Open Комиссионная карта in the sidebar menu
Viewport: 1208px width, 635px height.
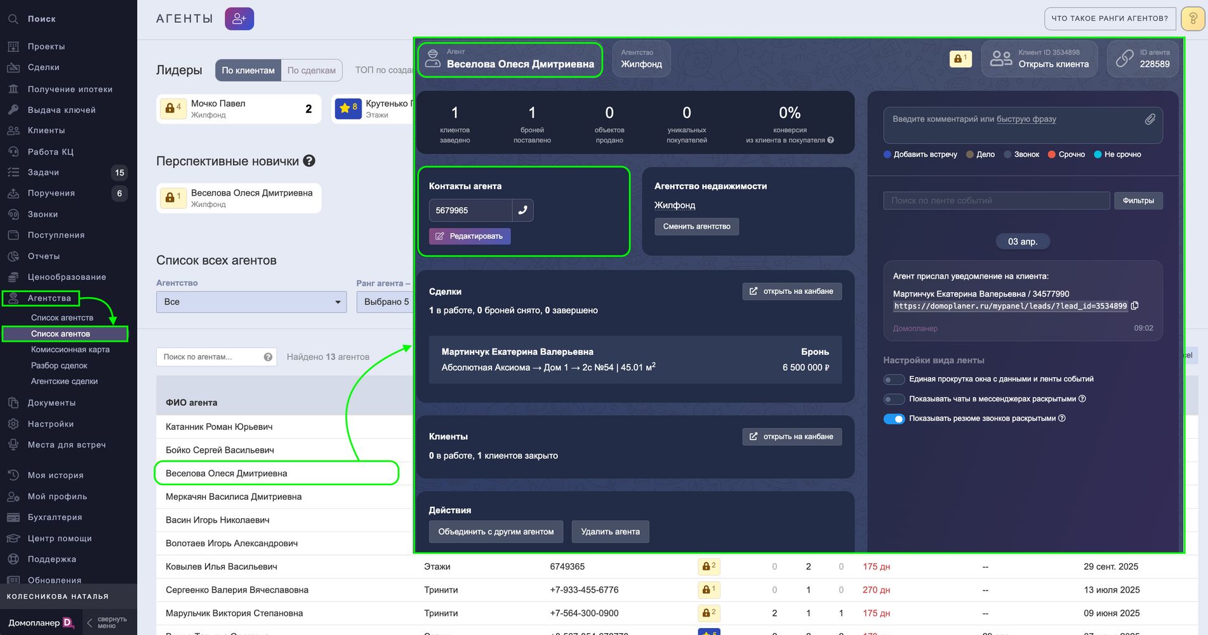70,349
